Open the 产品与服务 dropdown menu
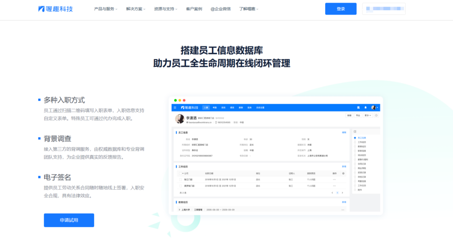This screenshot has width=453, height=243. tap(106, 9)
